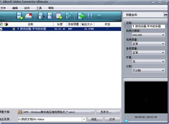Collapse preset panel with double arrow button
Image resolution: width=169 pixels, height=124 pixels.
[x=166, y=15]
